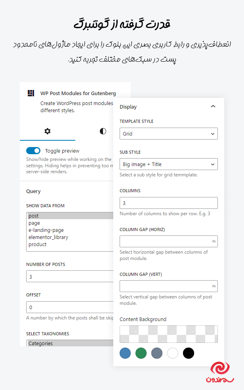
Task: Pick the black color swatch
Action: point(189,353)
